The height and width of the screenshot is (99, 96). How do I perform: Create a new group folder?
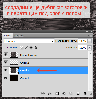tap(71, 93)
